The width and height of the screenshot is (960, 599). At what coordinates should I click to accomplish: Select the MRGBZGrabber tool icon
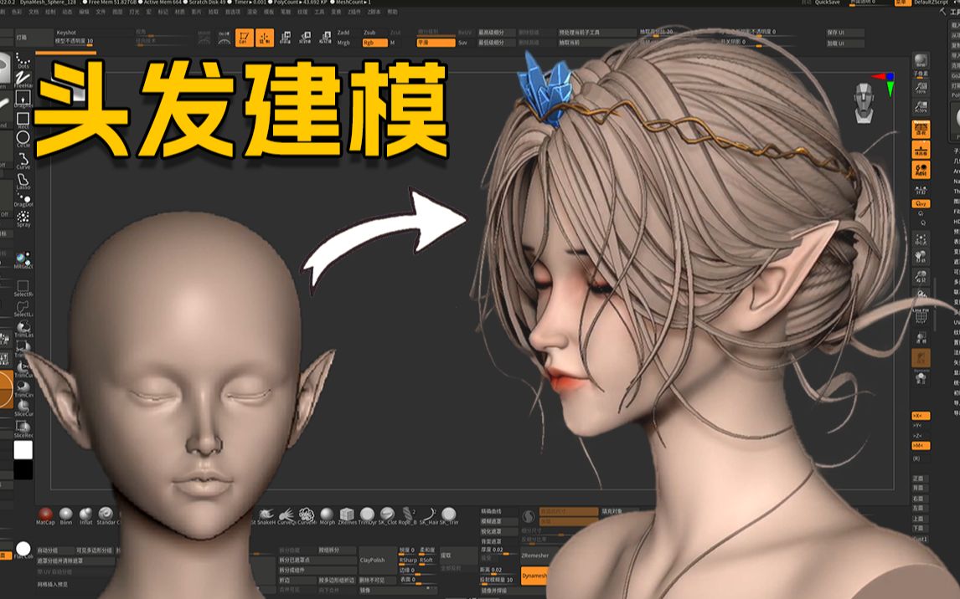(x=23, y=260)
